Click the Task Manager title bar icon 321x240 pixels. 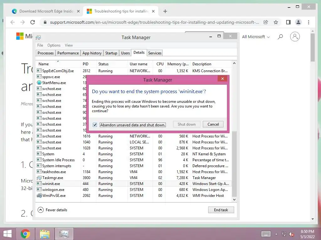coord(38,37)
